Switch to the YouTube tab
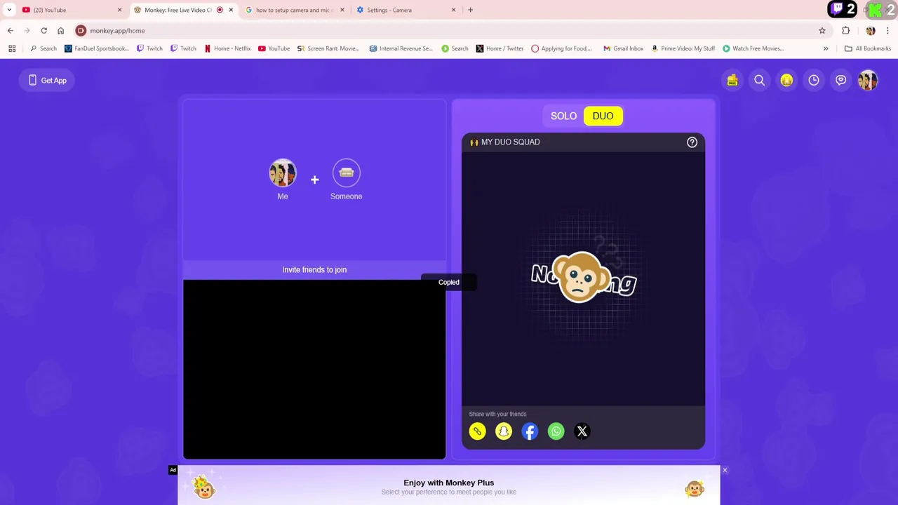This screenshot has height=505, width=898. click(x=69, y=10)
